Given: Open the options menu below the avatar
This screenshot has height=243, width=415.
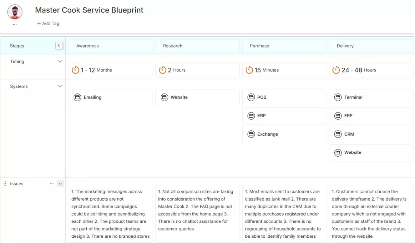Looking at the screenshot, I should [15, 24].
